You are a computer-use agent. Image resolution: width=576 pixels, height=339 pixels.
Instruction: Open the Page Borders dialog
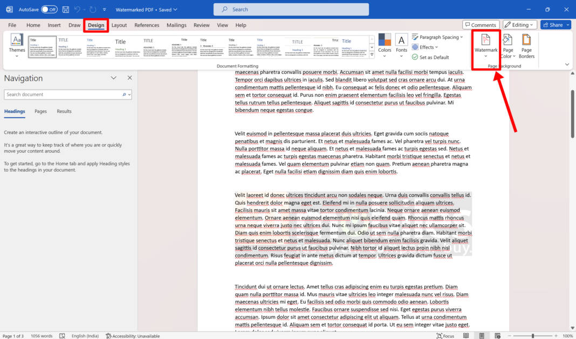[526, 46]
